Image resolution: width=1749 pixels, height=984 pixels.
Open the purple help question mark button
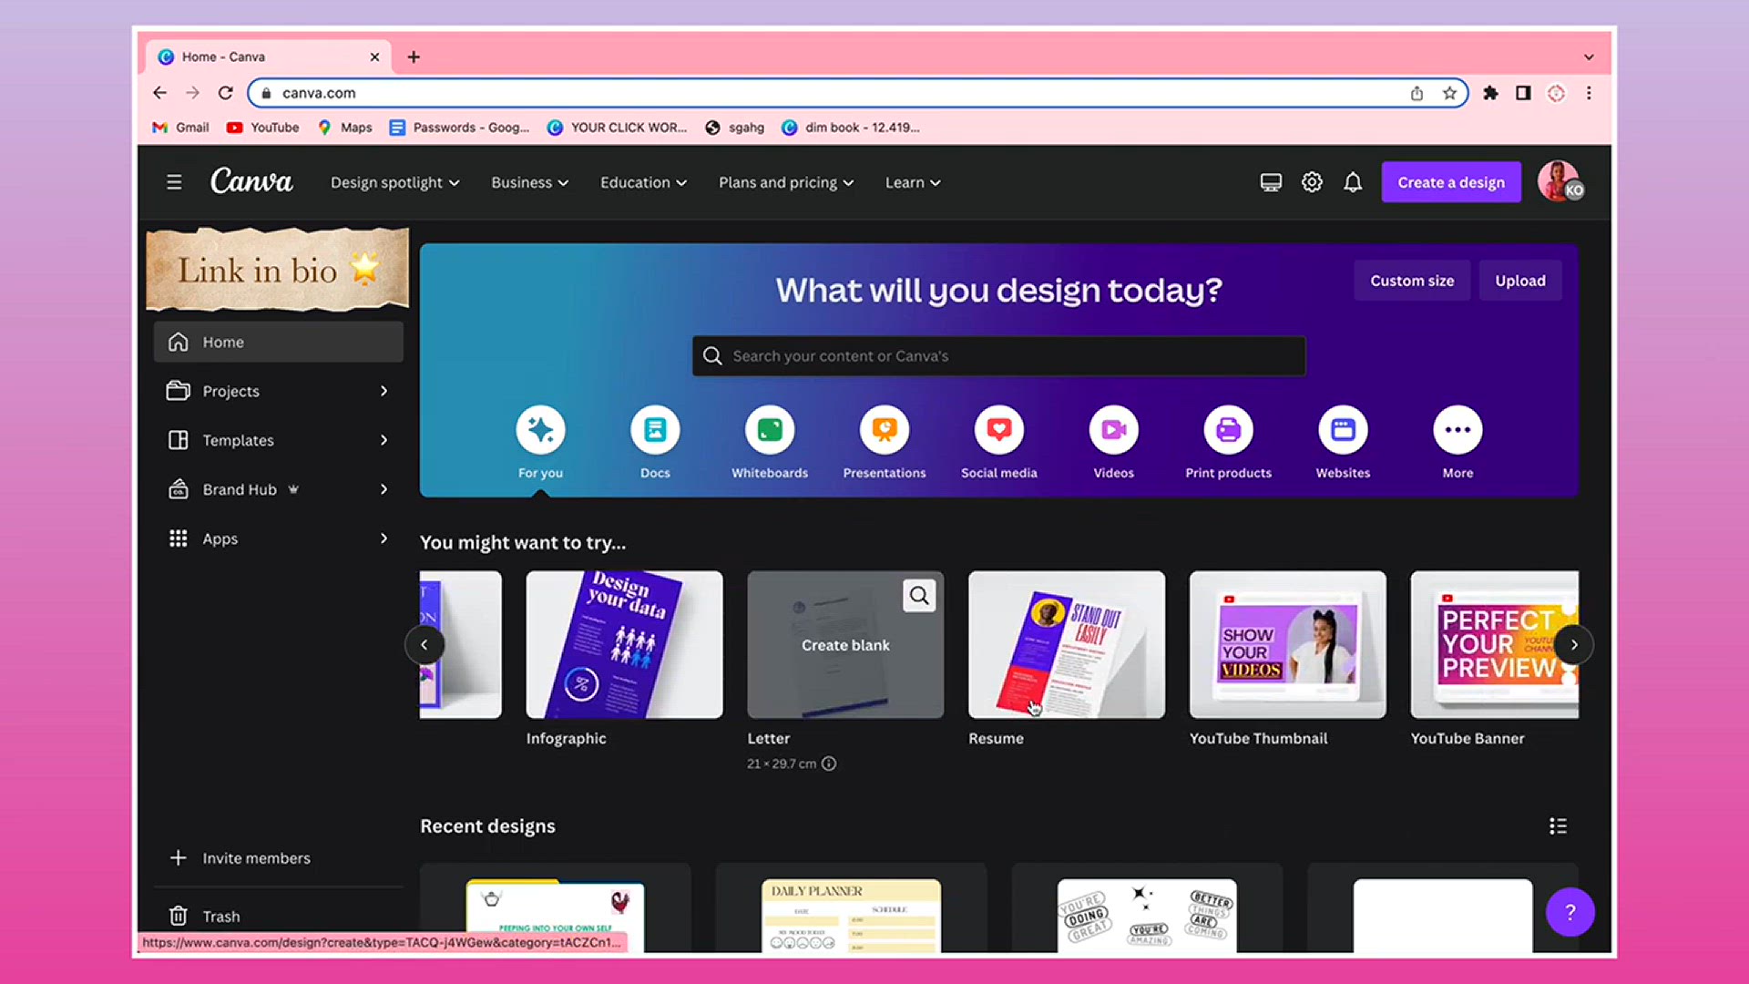[x=1570, y=912]
